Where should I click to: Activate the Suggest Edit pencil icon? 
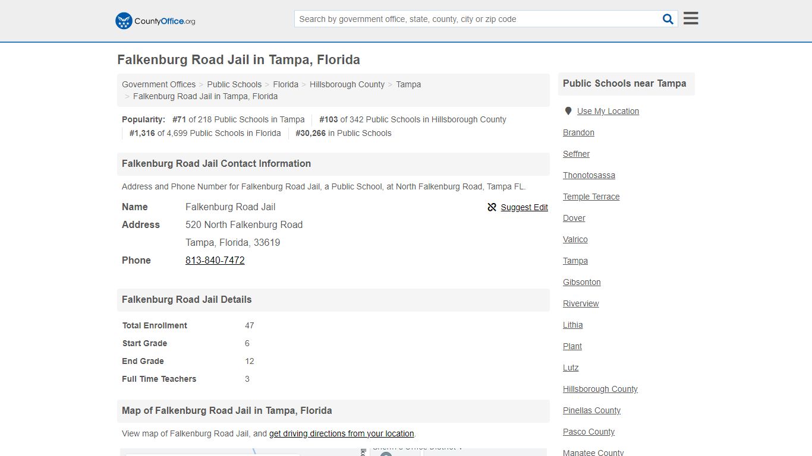(x=492, y=207)
